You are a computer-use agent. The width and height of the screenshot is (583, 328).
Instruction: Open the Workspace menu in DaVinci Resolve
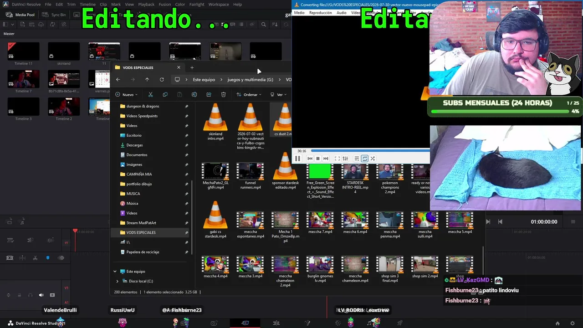(x=219, y=5)
